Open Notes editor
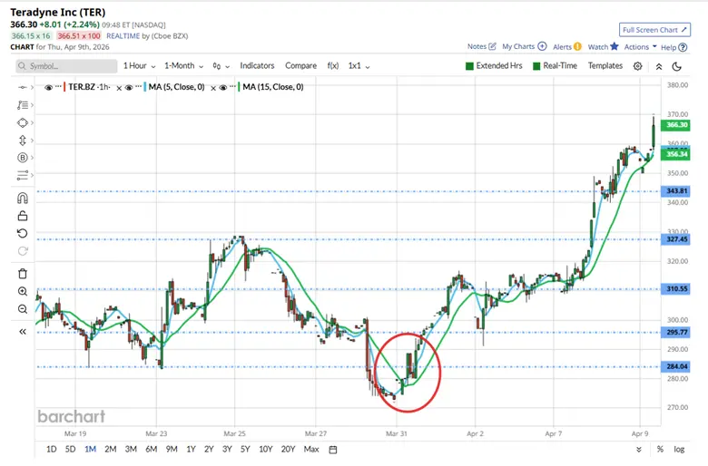This screenshot has height=466, width=708. (x=482, y=46)
